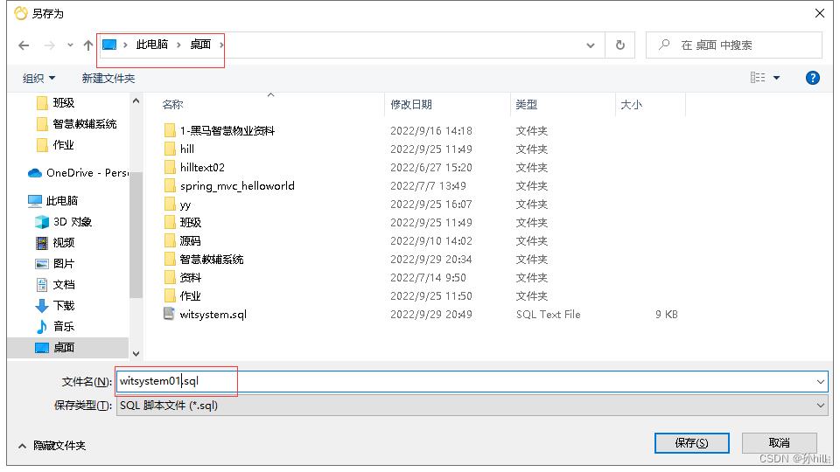Click the 取消 button

coord(779,443)
